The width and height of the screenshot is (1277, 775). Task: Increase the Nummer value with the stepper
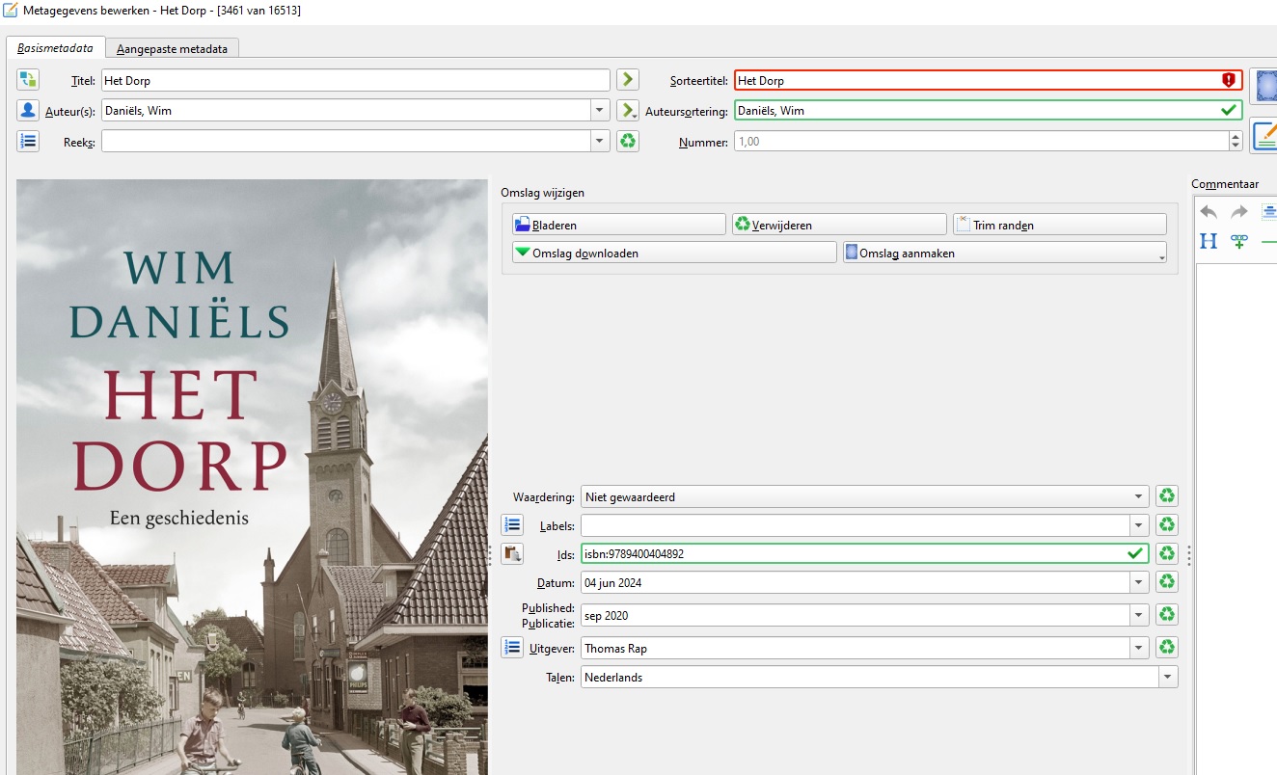coord(1236,137)
